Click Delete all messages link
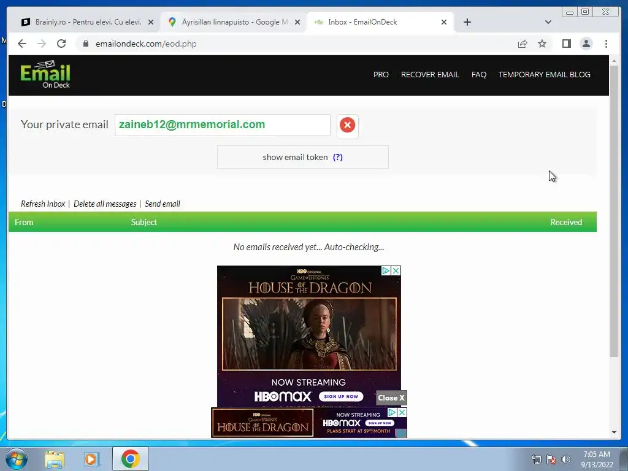The width and height of the screenshot is (628, 471). 105,204
